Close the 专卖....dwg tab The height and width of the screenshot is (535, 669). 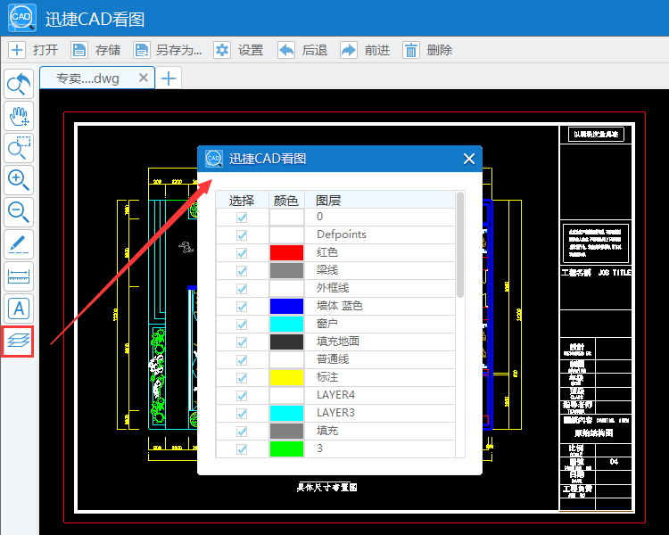point(144,78)
